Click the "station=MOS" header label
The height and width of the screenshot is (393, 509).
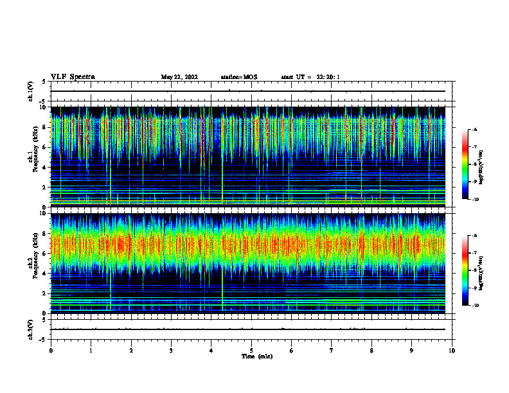tap(239, 77)
